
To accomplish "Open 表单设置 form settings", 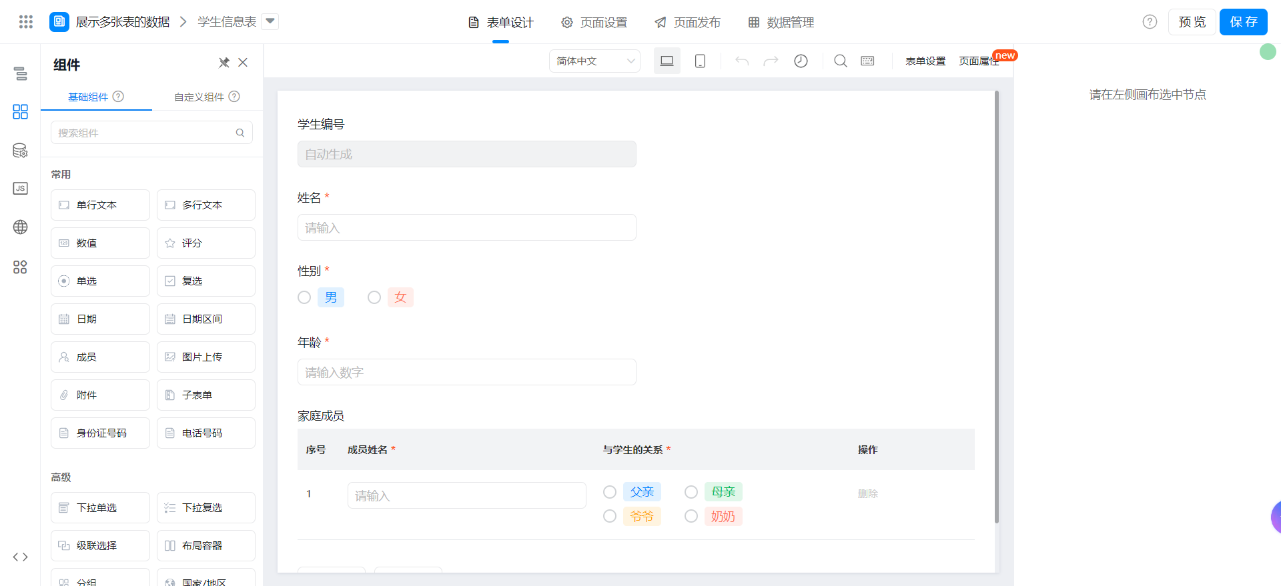I will [925, 61].
